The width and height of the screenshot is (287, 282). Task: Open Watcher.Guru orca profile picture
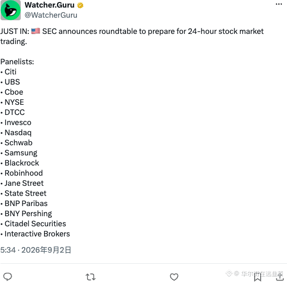[11, 10]
